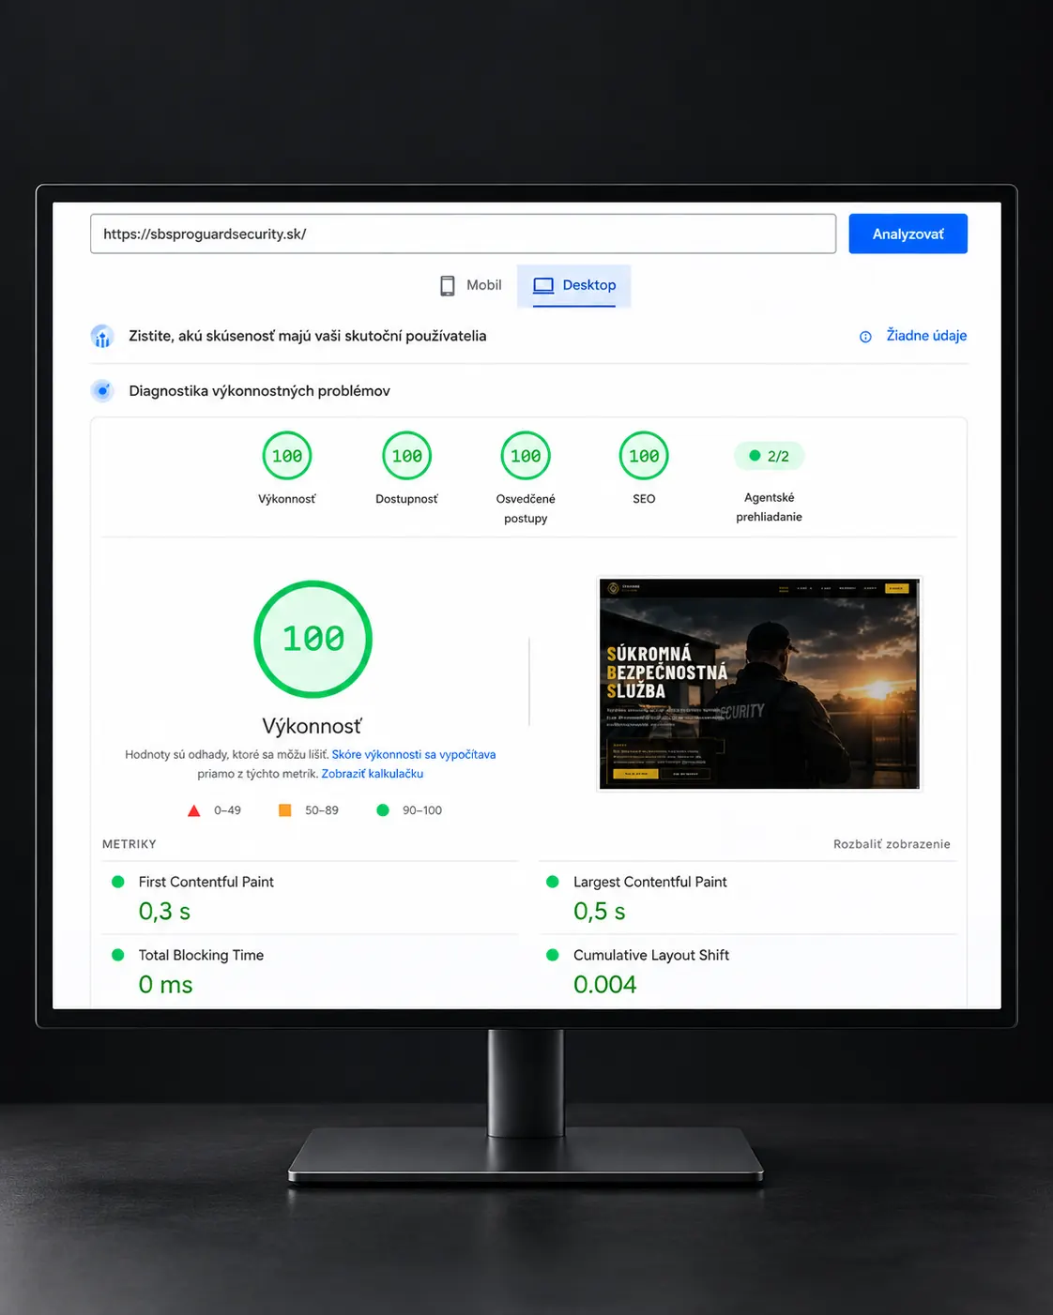This screenshot has height=1315, width=1053.
Task: Select the Desktop tab
Action: coord(574,285)
